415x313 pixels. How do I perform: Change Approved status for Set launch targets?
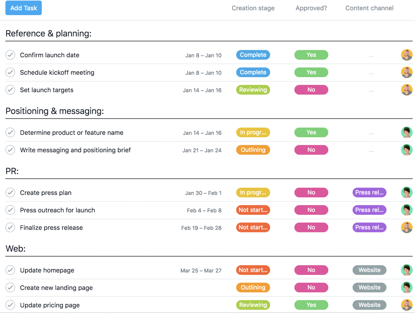pos(311,90)
